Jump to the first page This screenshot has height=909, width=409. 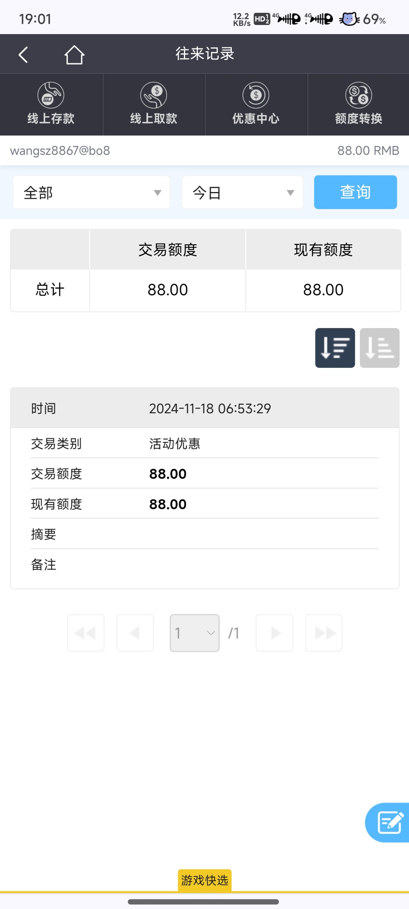(86, 633)
